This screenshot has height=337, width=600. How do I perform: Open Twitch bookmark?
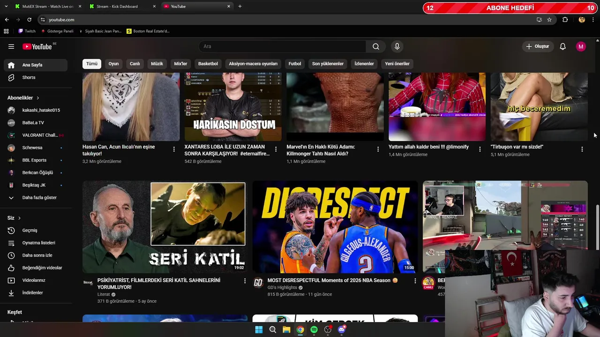(x=27, y=31)
